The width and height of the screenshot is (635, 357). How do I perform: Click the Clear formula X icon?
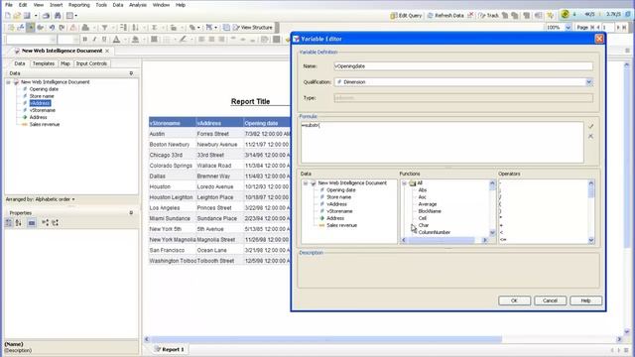tap(591, 137)
